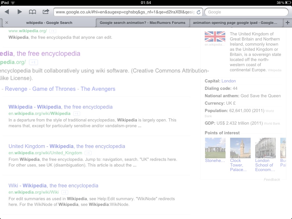
Task: Click 'London School of Econom…' caption link
Action: click(265, 165)
